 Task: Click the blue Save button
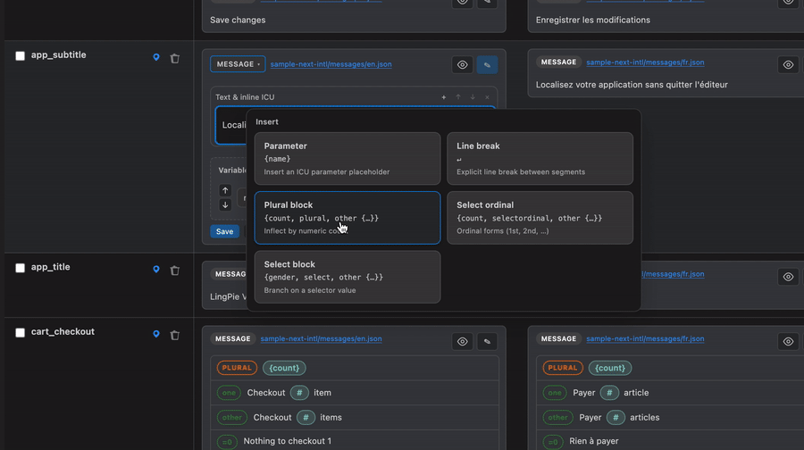(224, 231)
